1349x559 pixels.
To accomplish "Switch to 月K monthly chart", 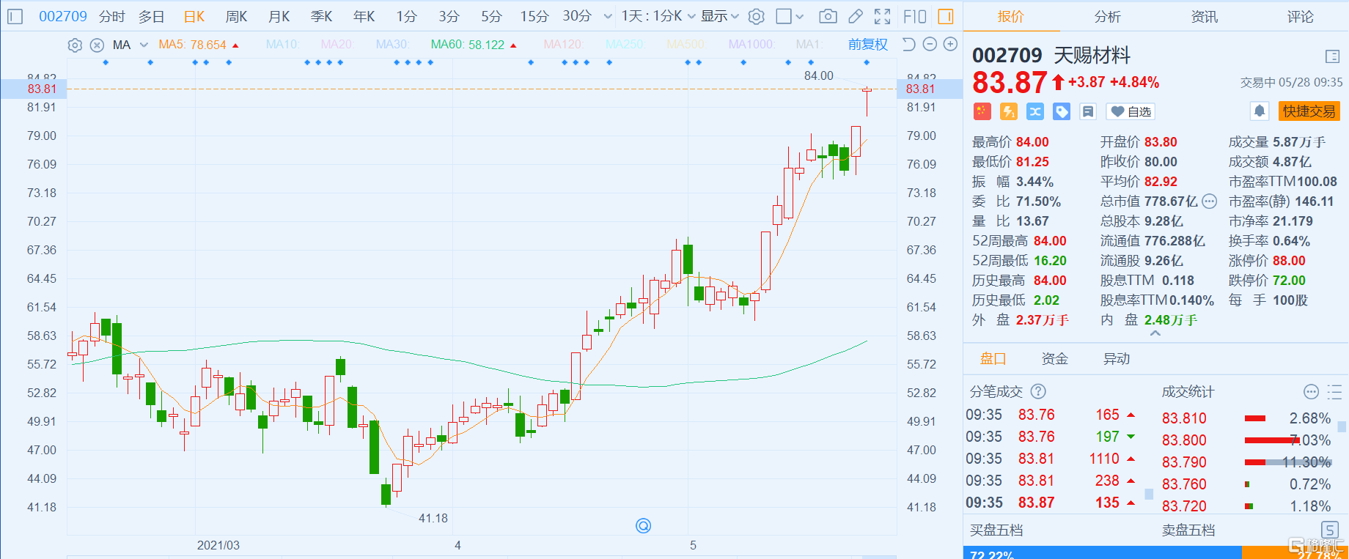I will coord(279,16).
